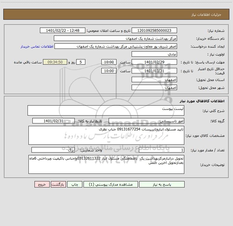This screenshot has width=233, height=226.
Task: Click the حداقل تاریخ اعتبار قیمت label
Action: pyautogui.click(x=211, y=71)
